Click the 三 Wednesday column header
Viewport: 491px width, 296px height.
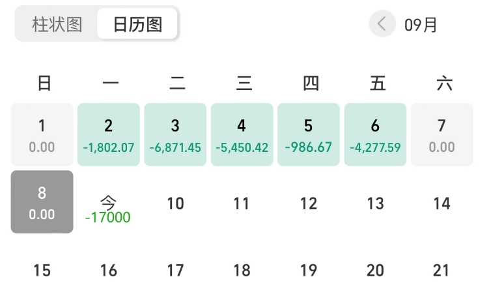(244, 83)
